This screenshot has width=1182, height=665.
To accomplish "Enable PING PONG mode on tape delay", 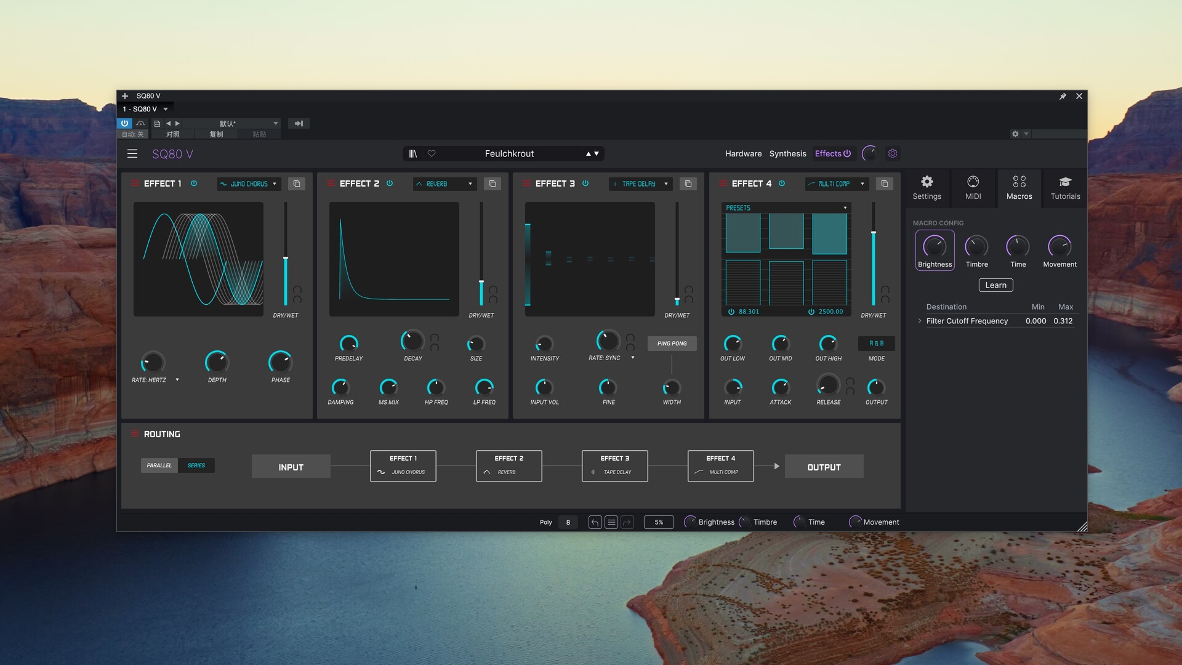I will tap(672, 344).
